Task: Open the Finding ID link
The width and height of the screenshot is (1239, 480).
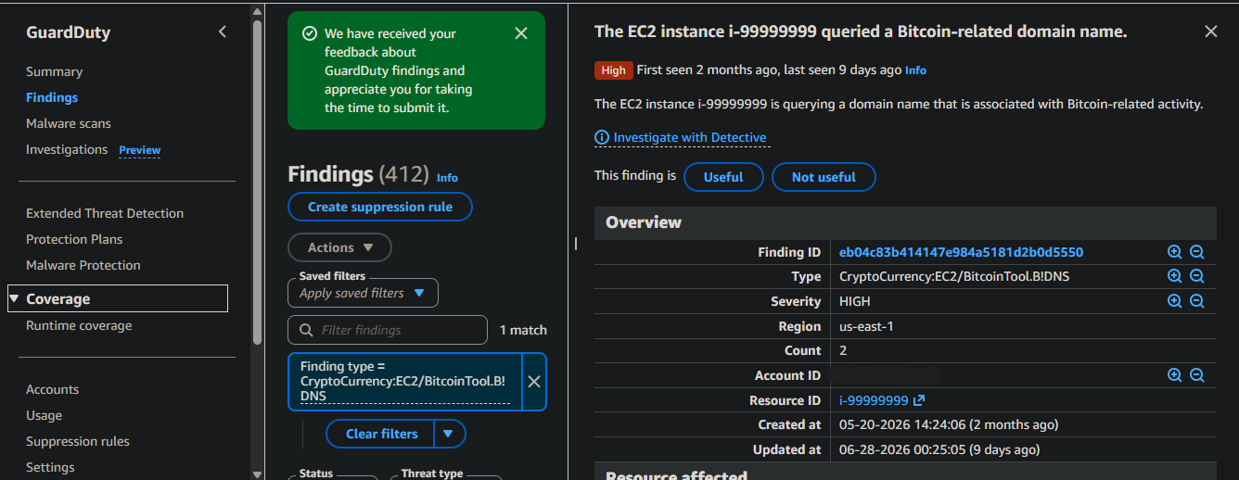Action: [961, 252]
